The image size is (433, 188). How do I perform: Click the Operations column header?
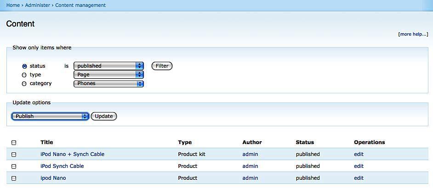(x=370, y=142)
